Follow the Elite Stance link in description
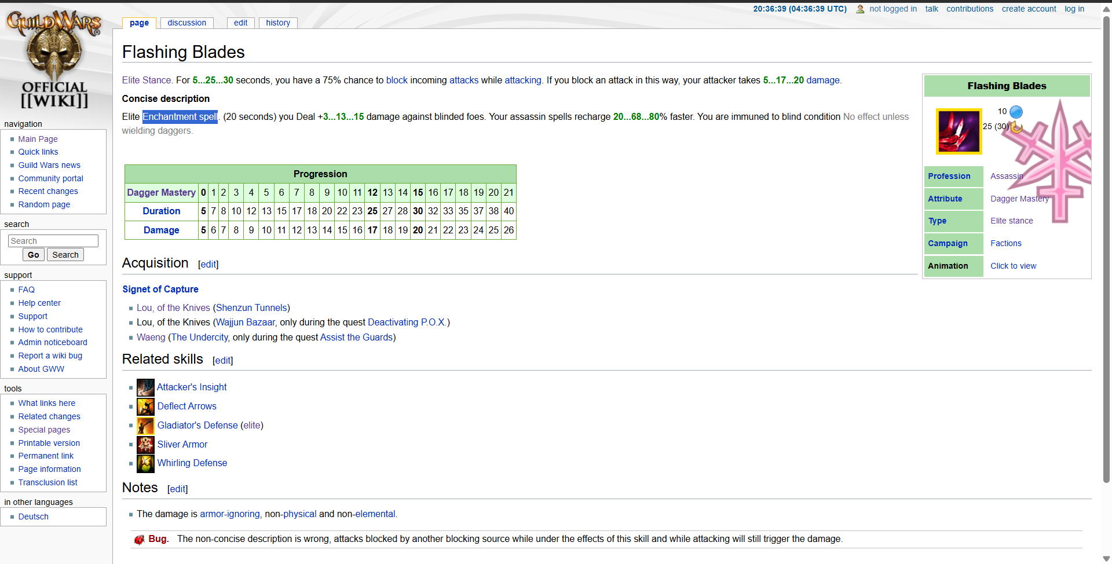1112x564 pixels. [147, 80]
